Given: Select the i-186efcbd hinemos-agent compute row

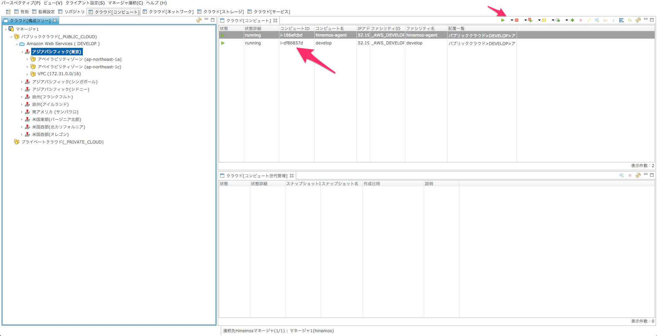Looking at the screenshot, I should (437, 35).
